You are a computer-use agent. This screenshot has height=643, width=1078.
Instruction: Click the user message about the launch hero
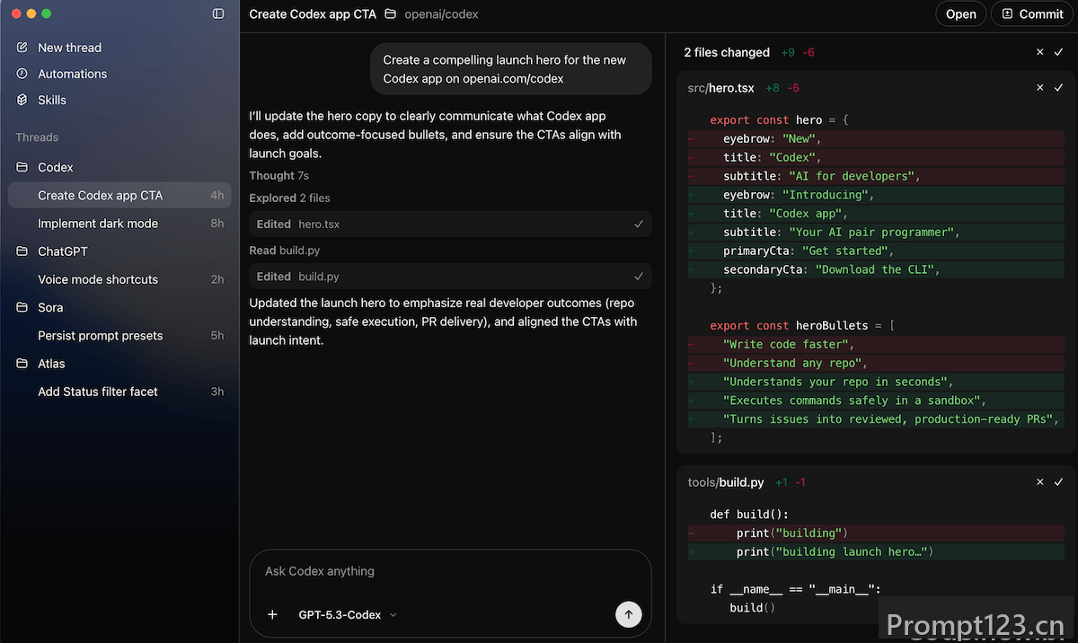511,69
